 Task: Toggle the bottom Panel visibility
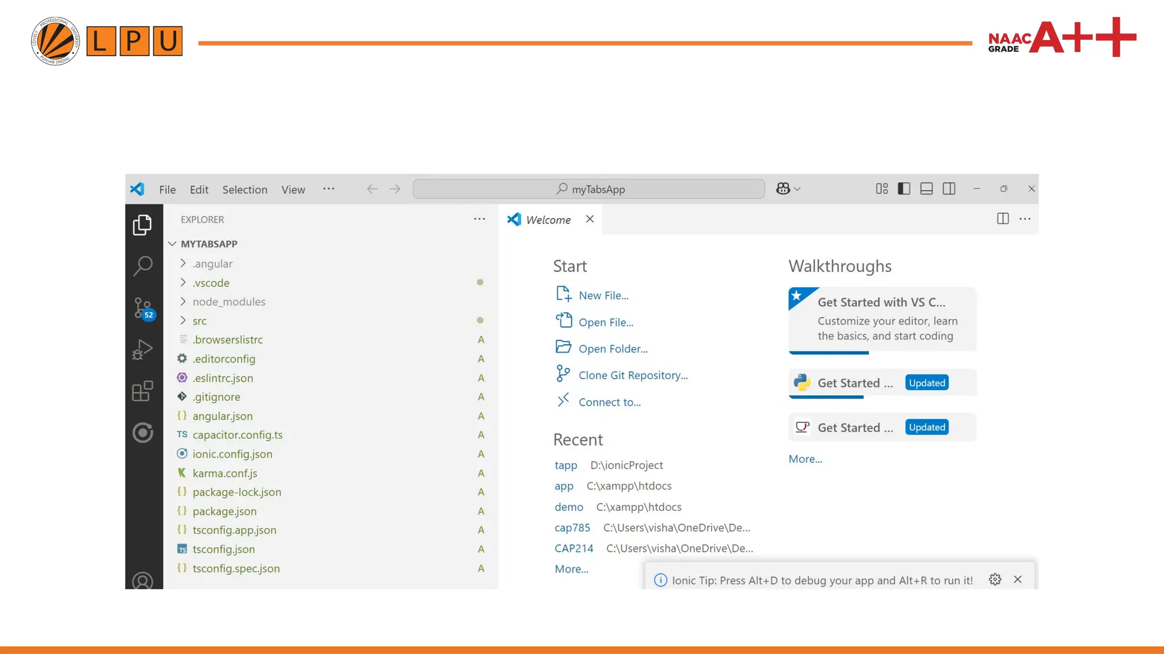tap(926, 189)
